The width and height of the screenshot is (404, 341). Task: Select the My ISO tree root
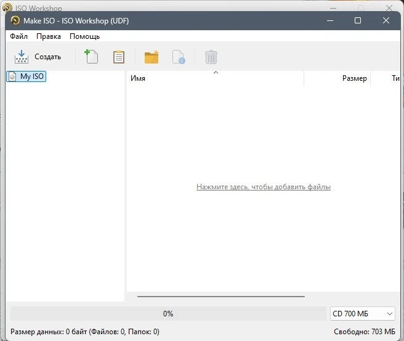[x=26, y=76]
